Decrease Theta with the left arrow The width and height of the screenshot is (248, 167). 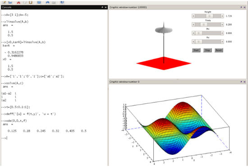coord(193,24)
